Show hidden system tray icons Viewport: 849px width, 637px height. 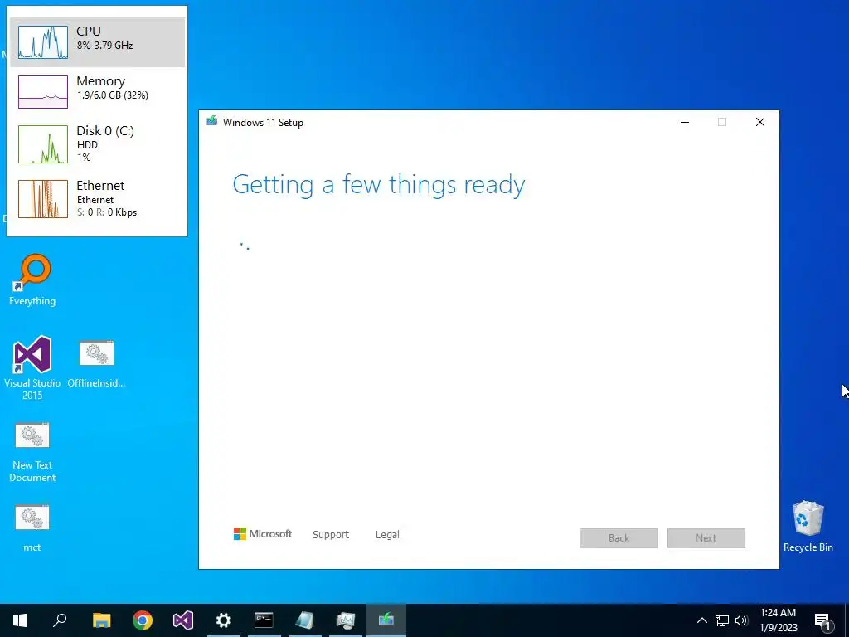coord(701,620)
